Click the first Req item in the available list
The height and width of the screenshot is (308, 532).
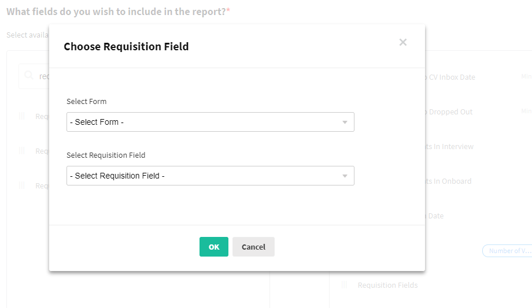click(x=42, y=117)
